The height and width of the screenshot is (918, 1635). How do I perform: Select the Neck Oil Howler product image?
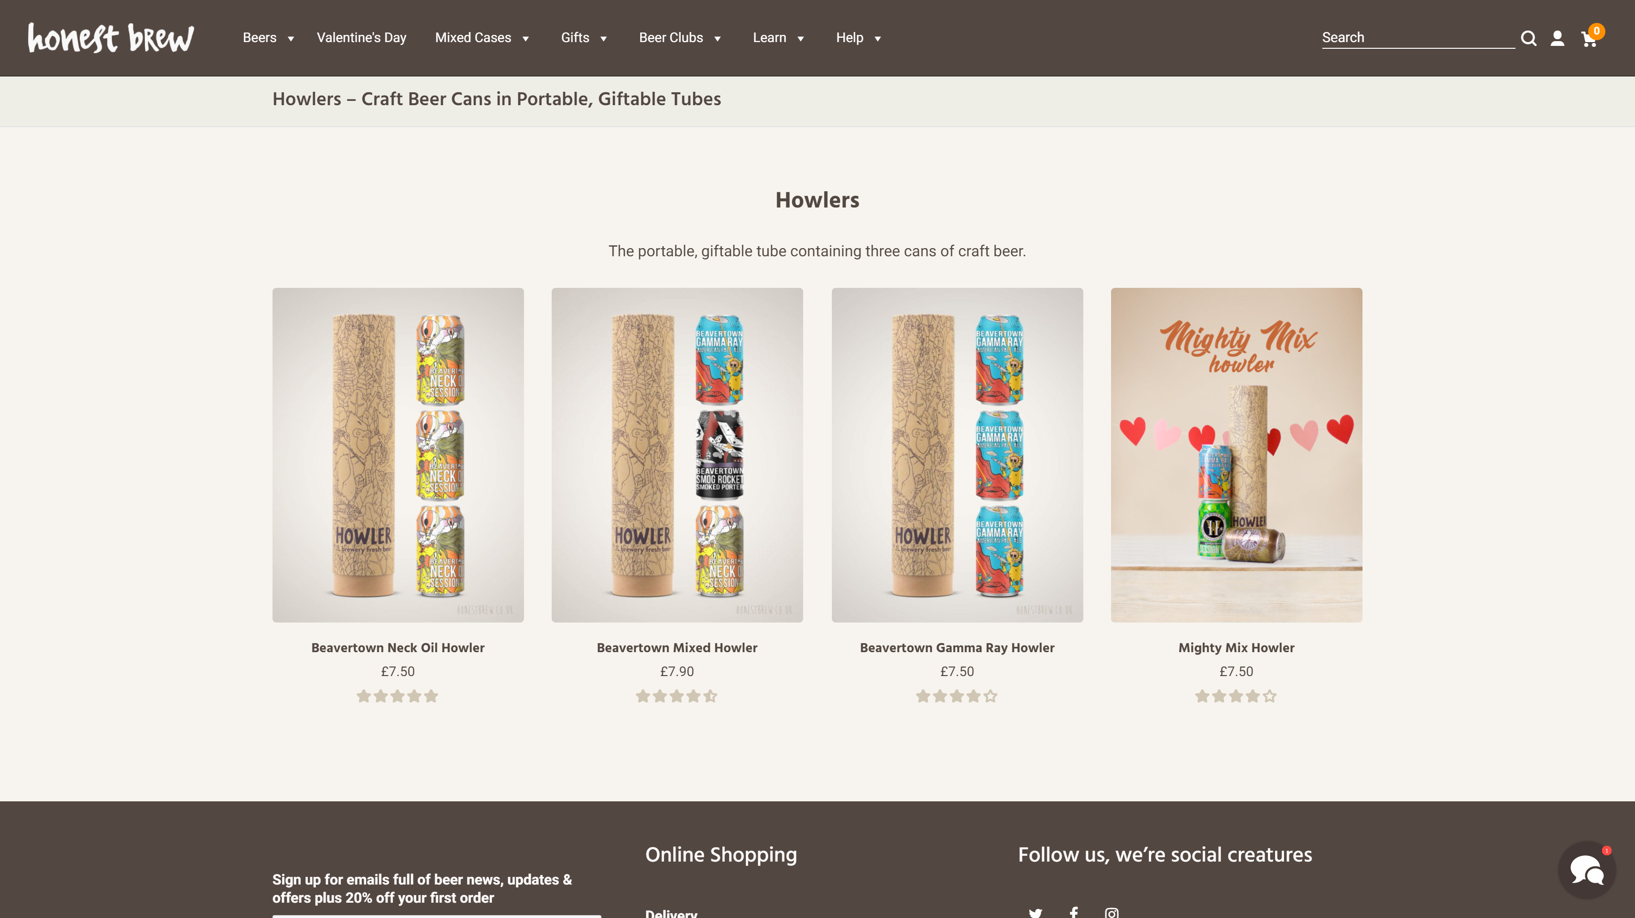pyautogui.click(x=398, y=455)
